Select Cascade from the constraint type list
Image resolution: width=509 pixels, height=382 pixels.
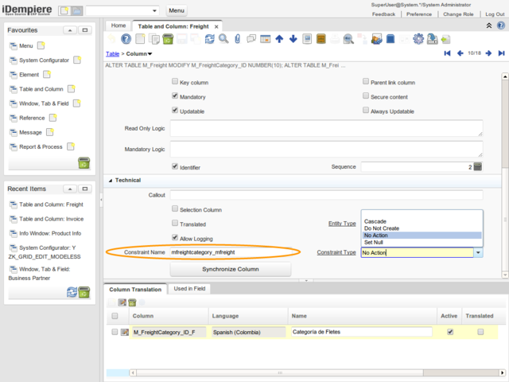coord(375,220)
